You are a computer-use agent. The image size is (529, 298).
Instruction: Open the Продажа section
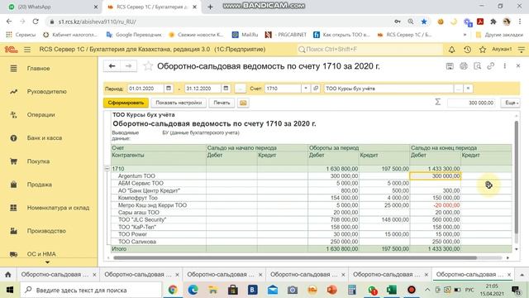pyautogui.click(x=39, y=185)
